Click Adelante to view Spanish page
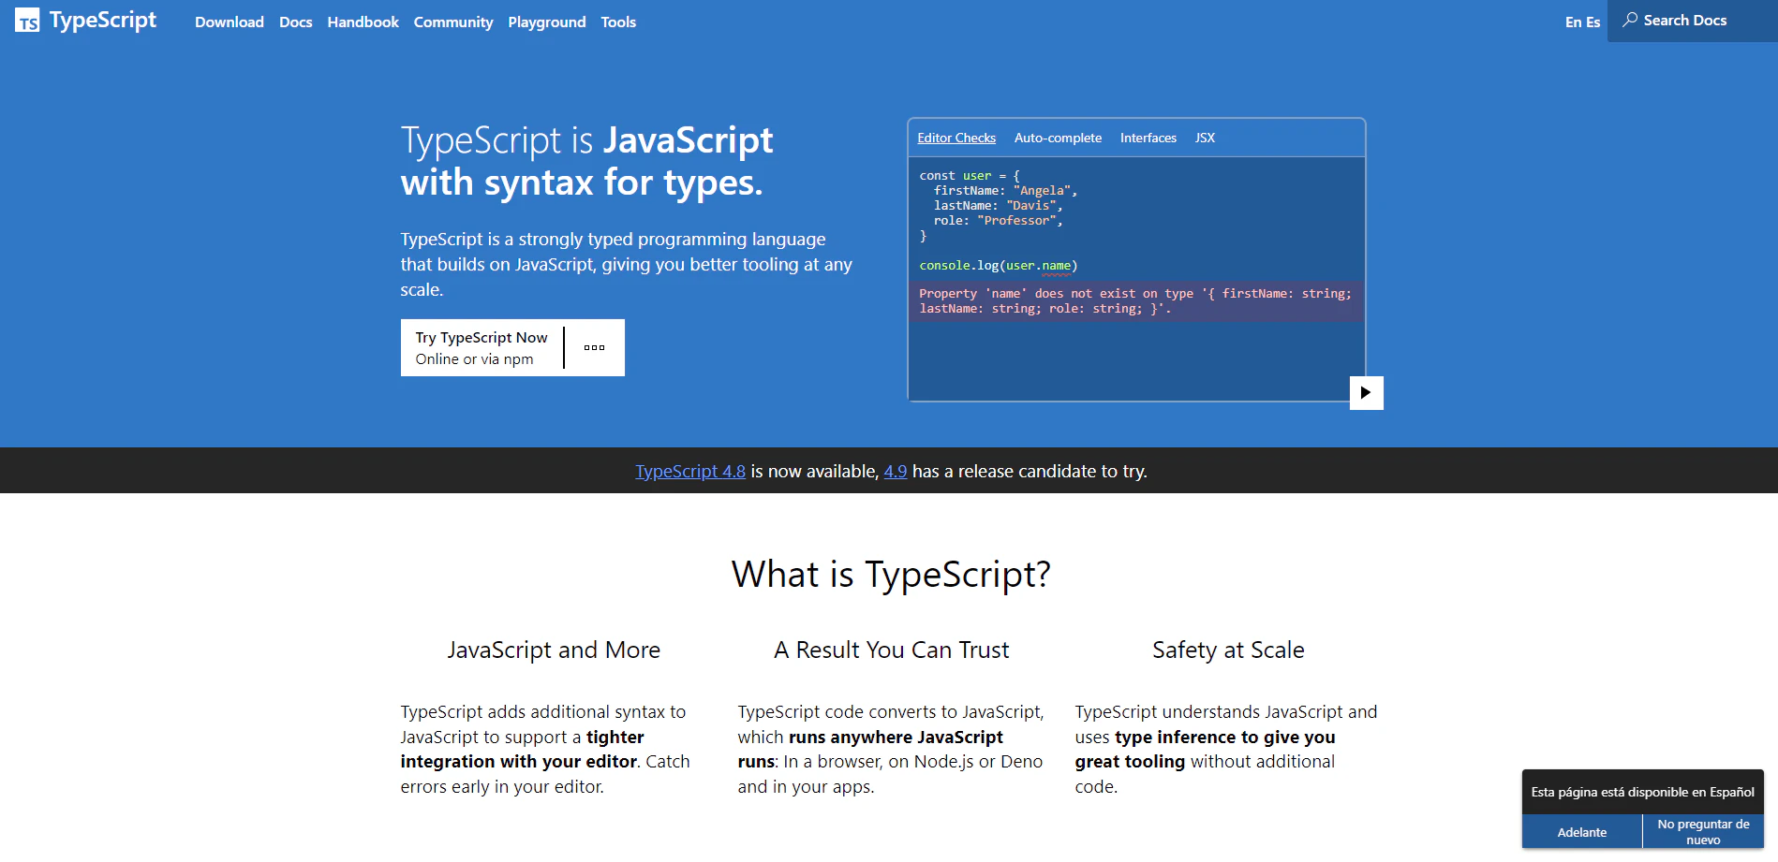This screenshot has width=1778, height=862. [1581, 831]
